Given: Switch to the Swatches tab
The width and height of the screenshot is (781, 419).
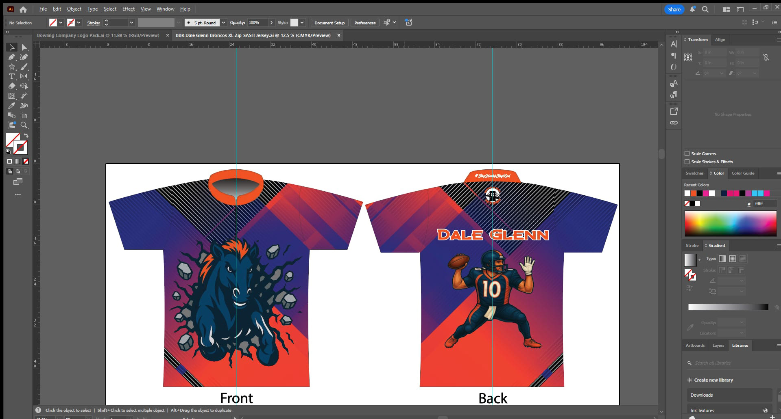Looking at the screenshot, I should 694,173.
